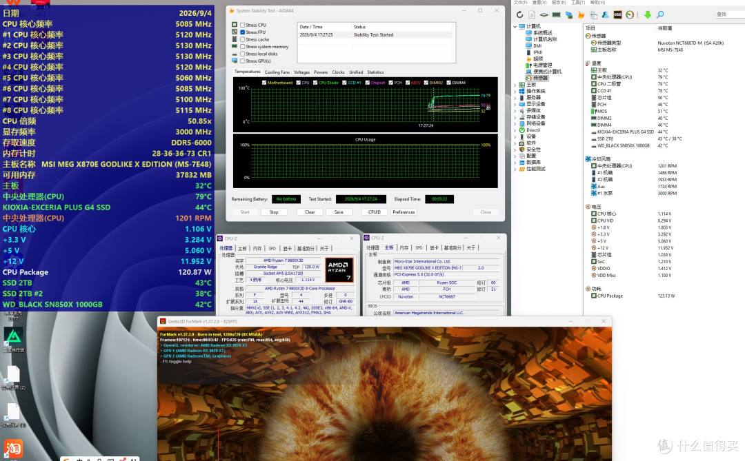Viewport: 745px width, 461px height.
Task: Expand the 操作系统 tree node
Action: 515,91
